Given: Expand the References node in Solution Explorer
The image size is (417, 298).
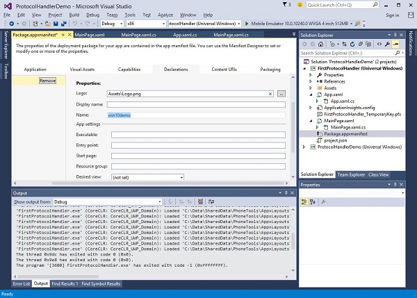Looking at the screenshot, I should pos(311,81).
